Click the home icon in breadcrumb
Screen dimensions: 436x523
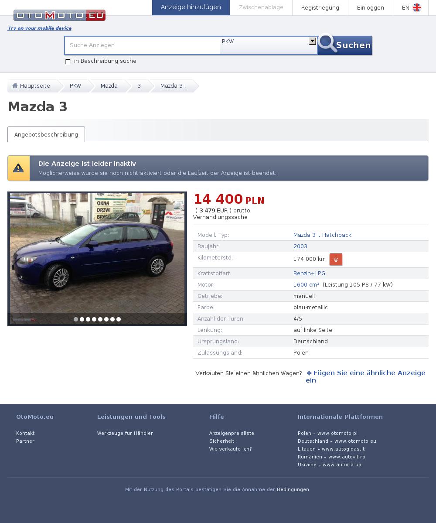(15, 86)
